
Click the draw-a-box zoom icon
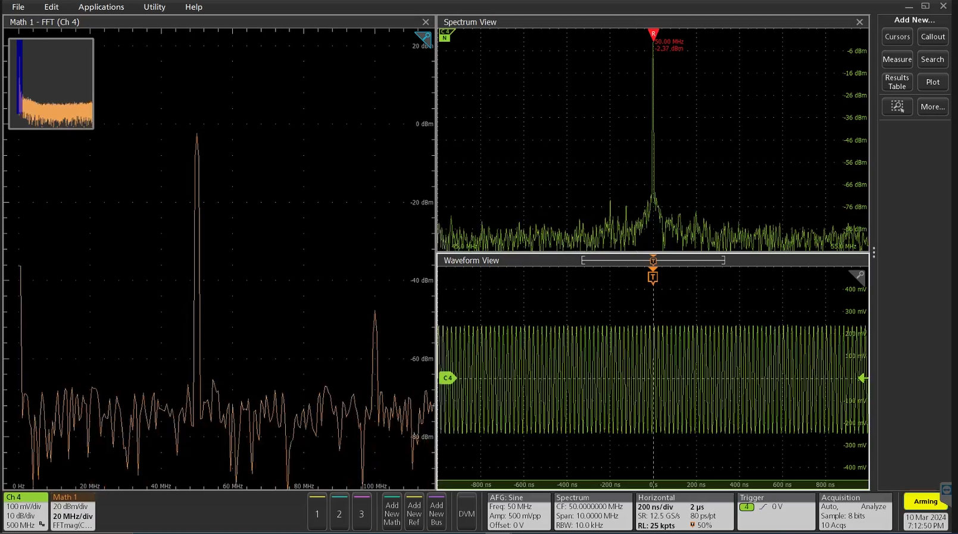897,106
